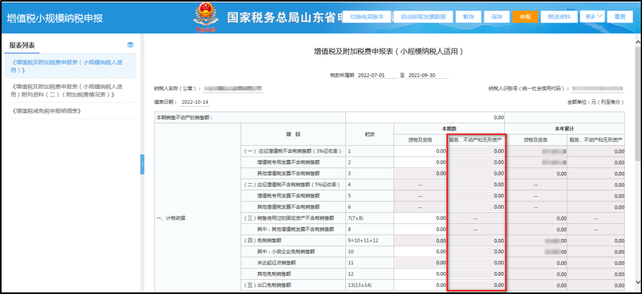Click the 一、计税依据 section label
642x294 pixels.
(171, 218)
